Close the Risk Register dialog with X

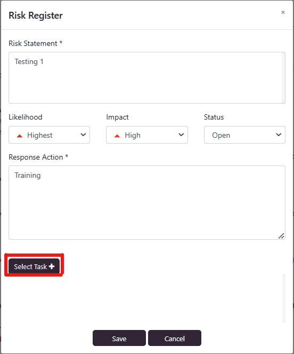pyautogui.click(x=283, y=12)
